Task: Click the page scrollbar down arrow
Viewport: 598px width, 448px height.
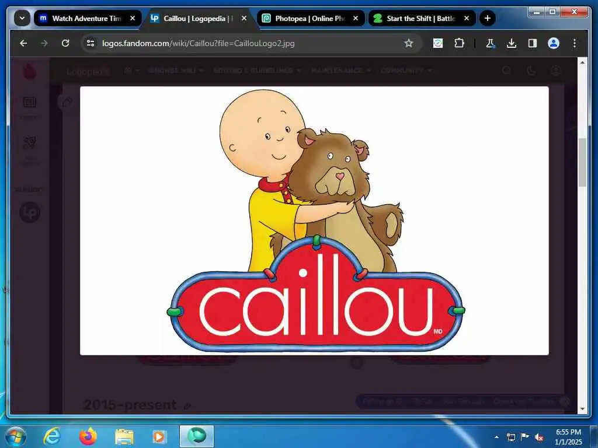Action: coord(582,409)
